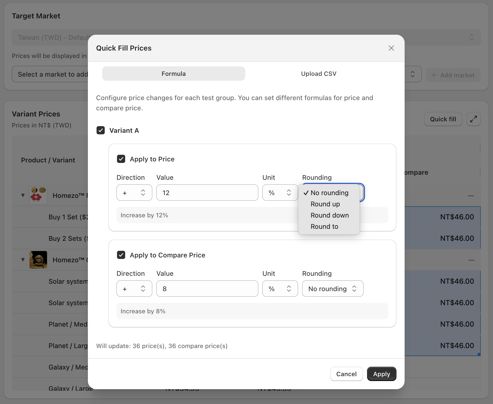Choose Round up from rounding menu

pos(325,204)
